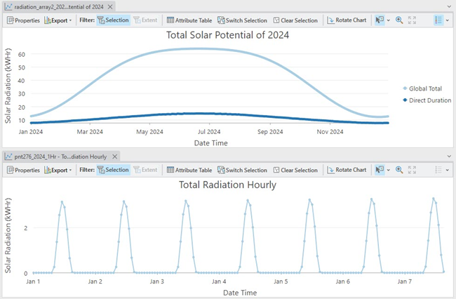Click Switch Selection in the top chart toolbar
The image size is (456, 299).
pos(242,20)
